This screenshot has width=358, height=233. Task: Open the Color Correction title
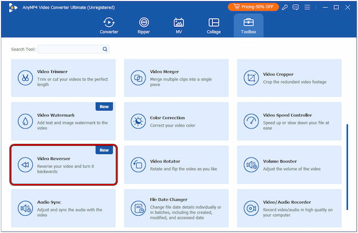point(167,118)
